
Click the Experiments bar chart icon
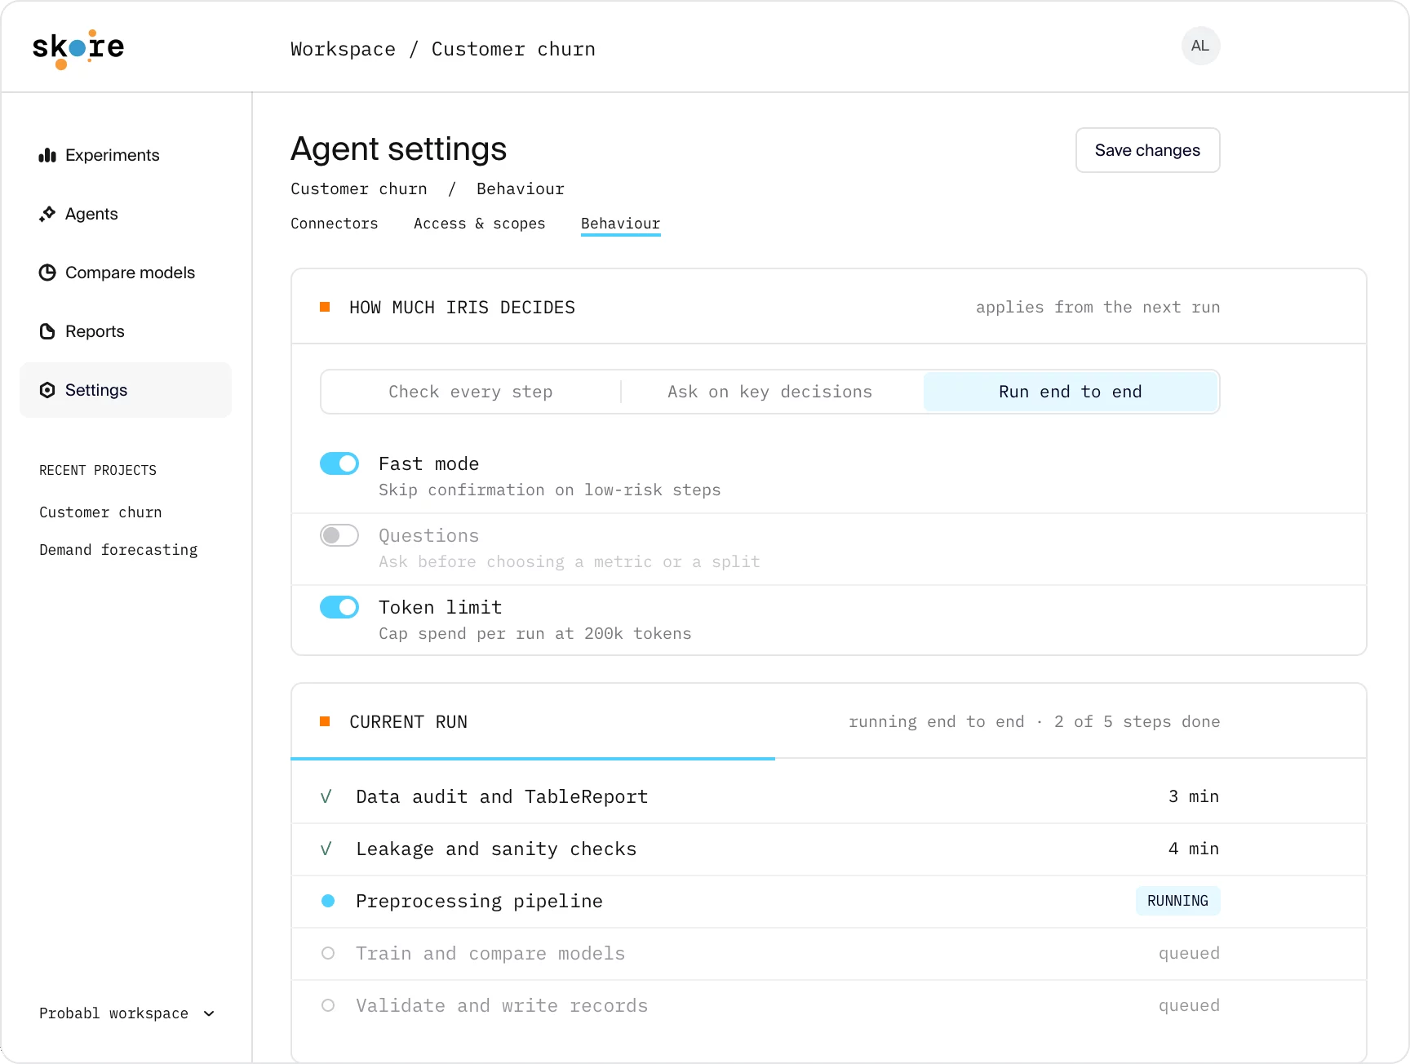pos(47,155)
